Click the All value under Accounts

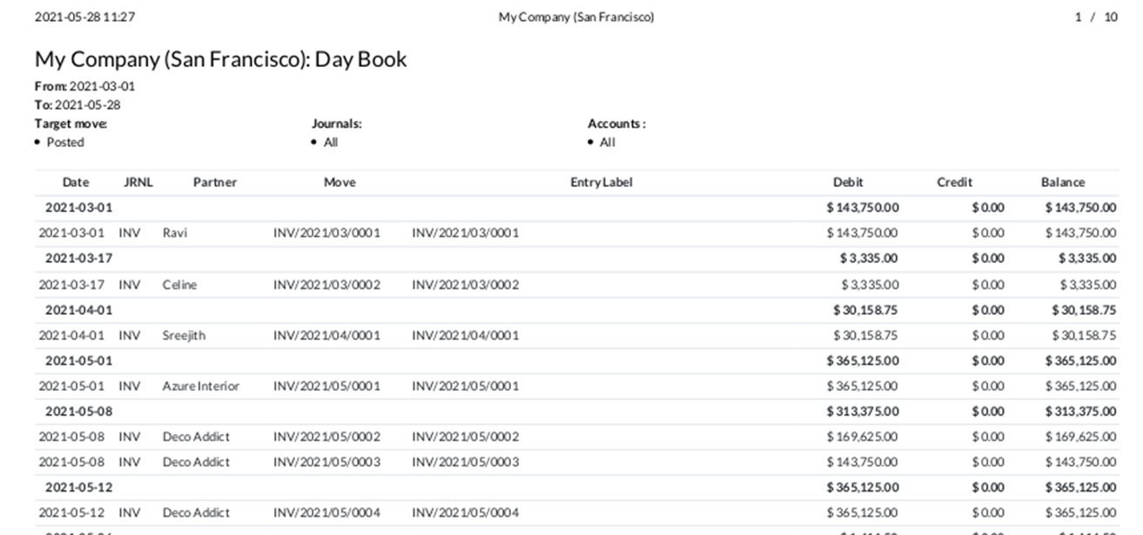click(607, 142)
